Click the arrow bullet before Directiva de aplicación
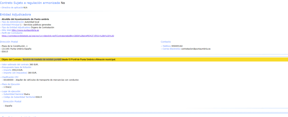 point(1,8)
